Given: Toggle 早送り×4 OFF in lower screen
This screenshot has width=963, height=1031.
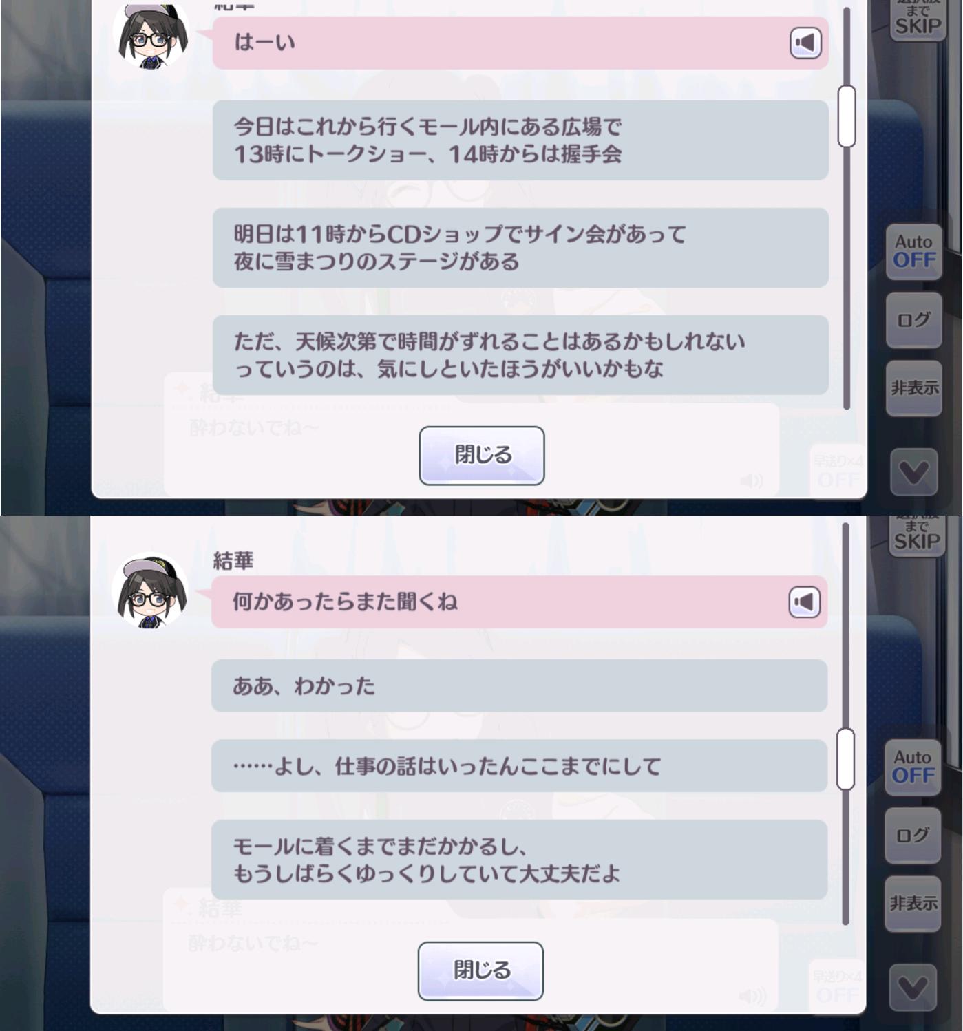Looking at the screenshot, I should pos(837,987).
